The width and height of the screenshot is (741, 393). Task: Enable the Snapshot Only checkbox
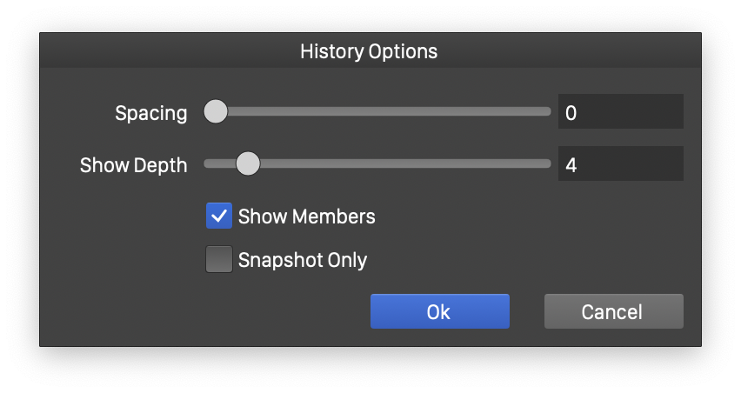tap(219, 260)
